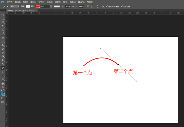Open the pen options gear button
Screen dimensions: 184x127
pyautogui.click(x=103, y=7)
